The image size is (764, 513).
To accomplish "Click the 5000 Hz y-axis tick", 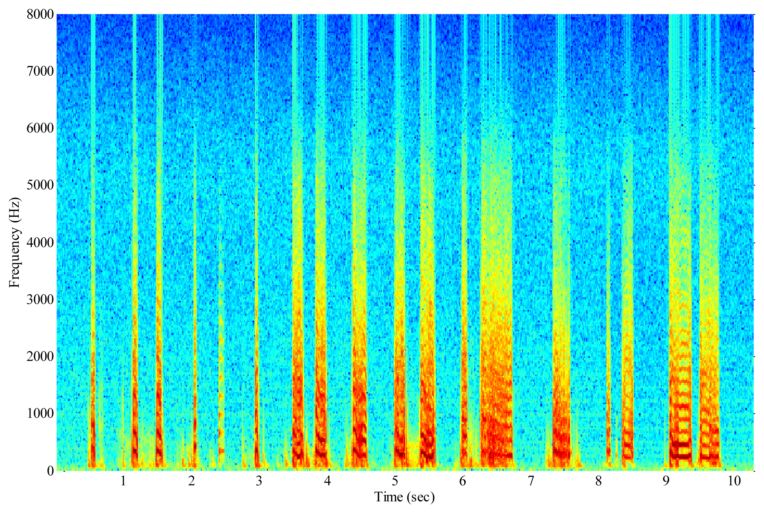I will [x=40, y=185].
